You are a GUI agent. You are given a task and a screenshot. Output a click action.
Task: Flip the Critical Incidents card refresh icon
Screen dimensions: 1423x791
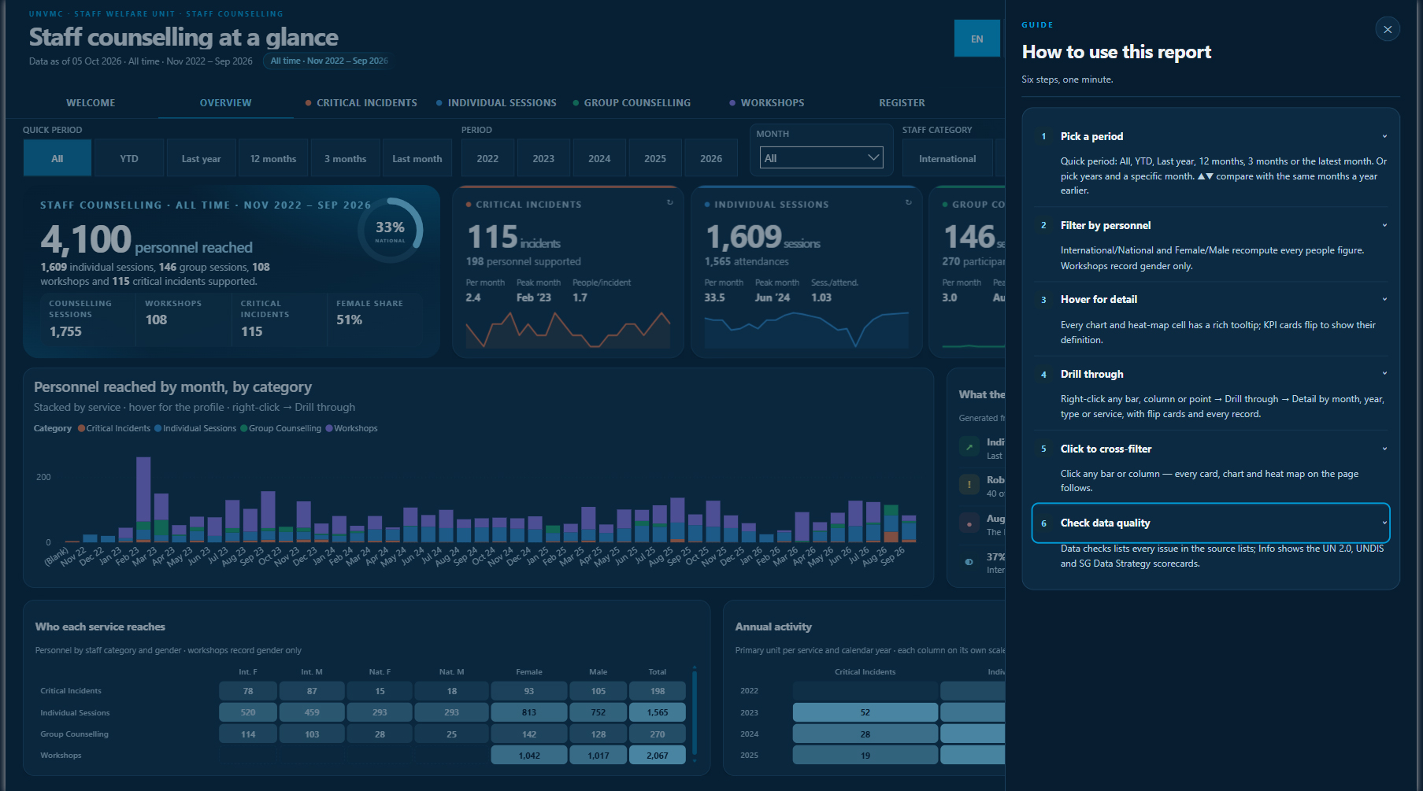(x=670, y=202)
